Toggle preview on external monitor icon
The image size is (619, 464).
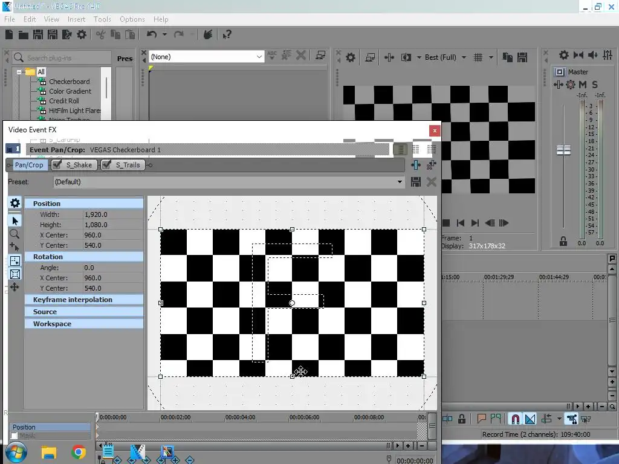(x=370, y=57)
